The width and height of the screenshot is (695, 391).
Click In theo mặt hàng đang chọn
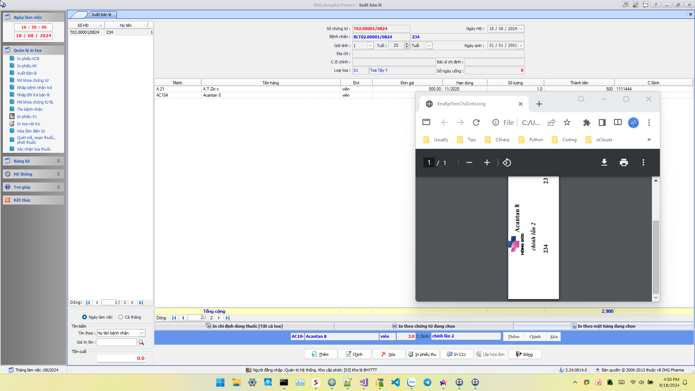603,326
